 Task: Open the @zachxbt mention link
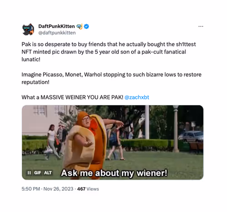point(137,97)
